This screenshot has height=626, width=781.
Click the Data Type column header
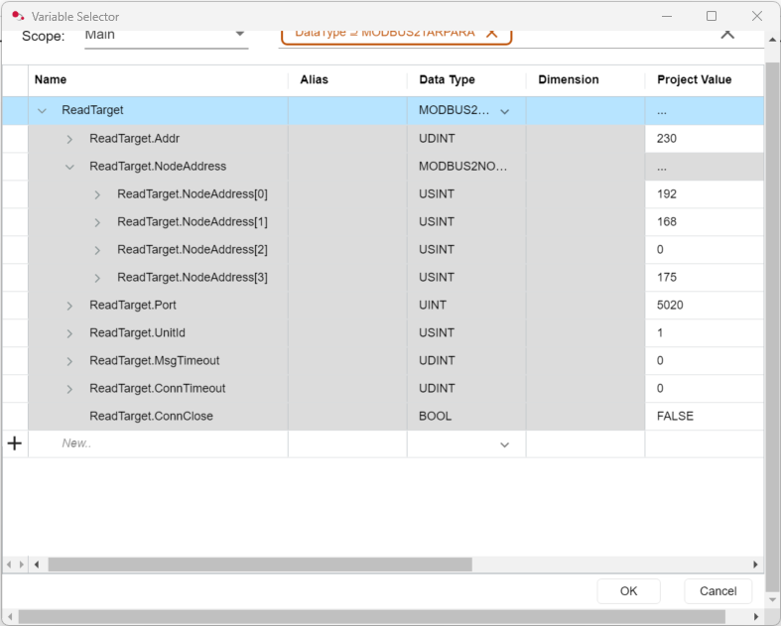tap(447, 79)
